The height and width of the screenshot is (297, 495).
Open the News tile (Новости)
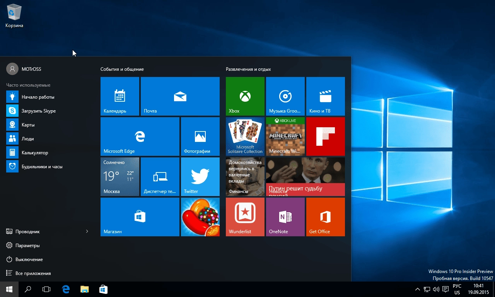click(306, 177)
